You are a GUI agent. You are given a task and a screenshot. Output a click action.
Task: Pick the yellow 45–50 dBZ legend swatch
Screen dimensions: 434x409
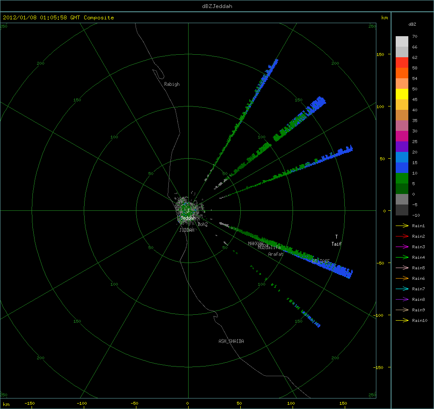pos(402,94)
